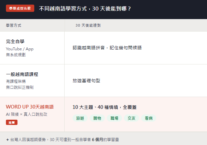Click the 10 大主題、40 種情境，全覆蓋 text
Viewport: 207px width, 145px height.
pyautogui.click(x=104, y=107)
